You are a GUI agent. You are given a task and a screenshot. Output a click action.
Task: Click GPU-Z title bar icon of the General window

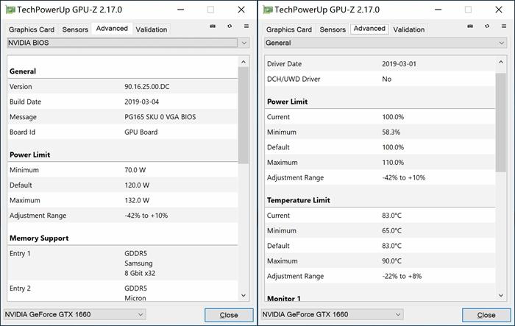[268, 10]
